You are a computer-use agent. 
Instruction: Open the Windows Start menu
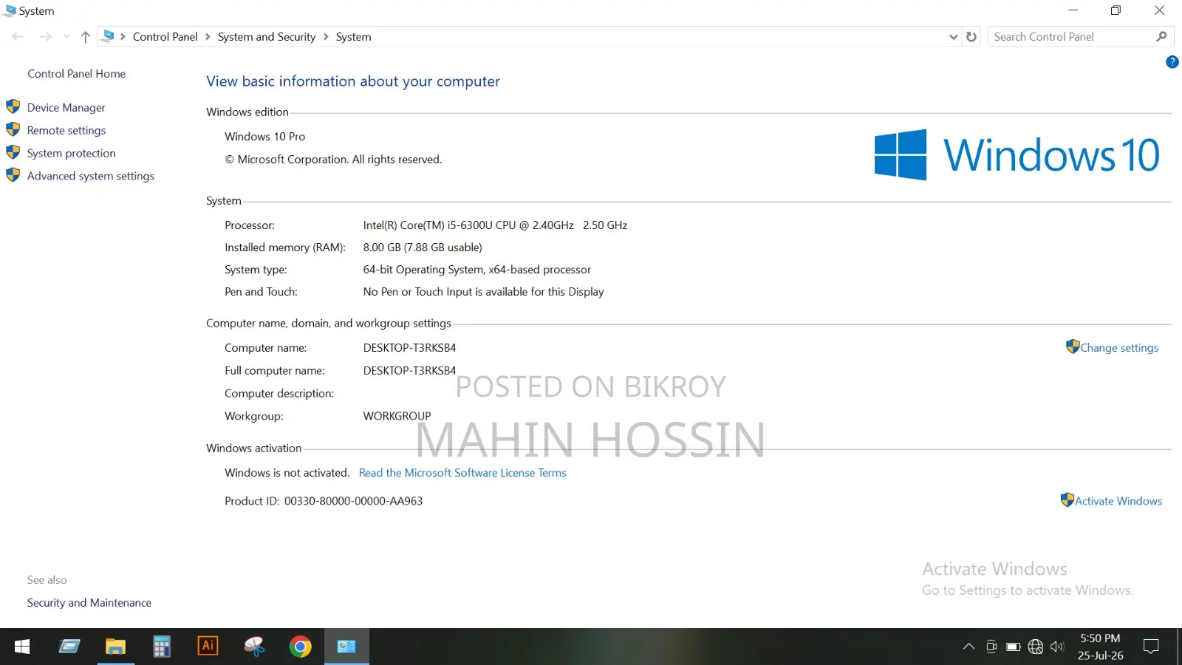(22, 647)
